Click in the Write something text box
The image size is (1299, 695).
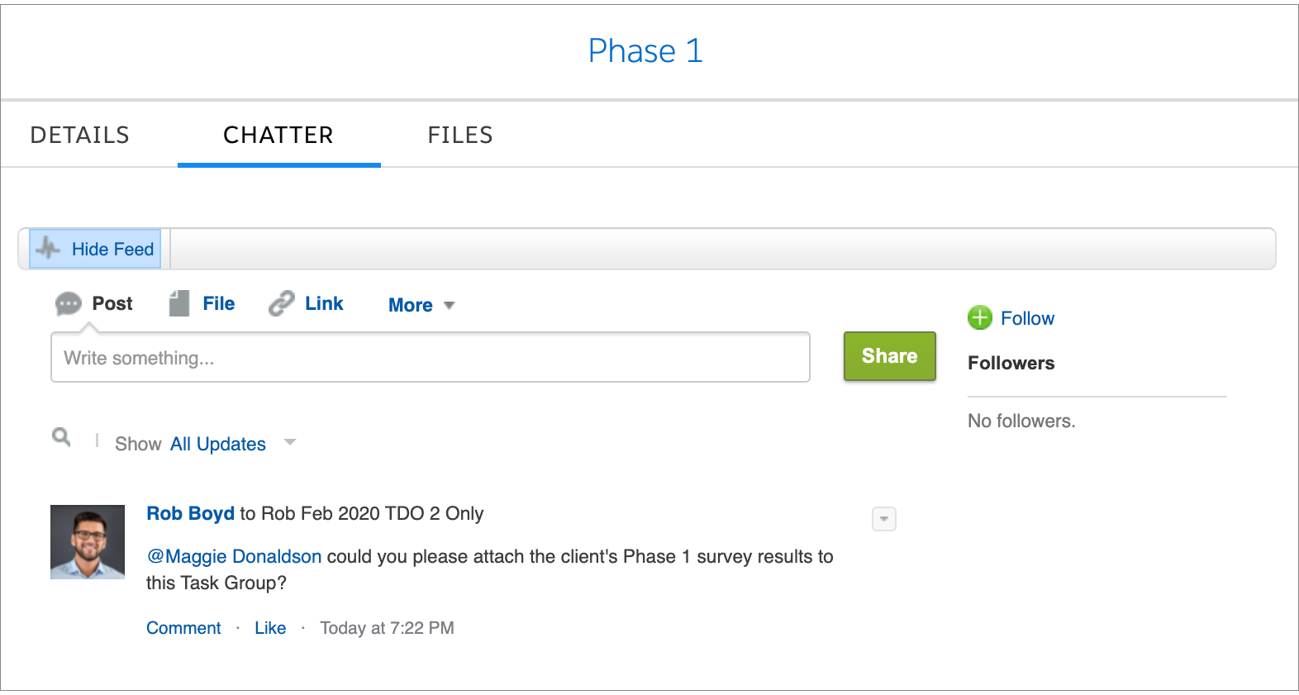click(x=431, y=358)
